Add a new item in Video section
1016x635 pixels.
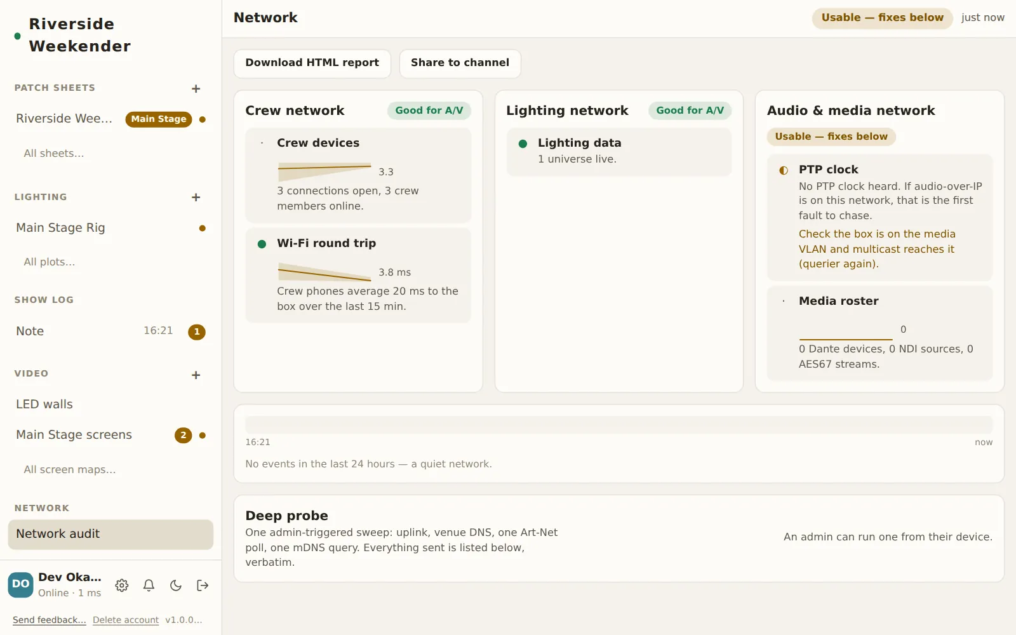coord(196,375)
